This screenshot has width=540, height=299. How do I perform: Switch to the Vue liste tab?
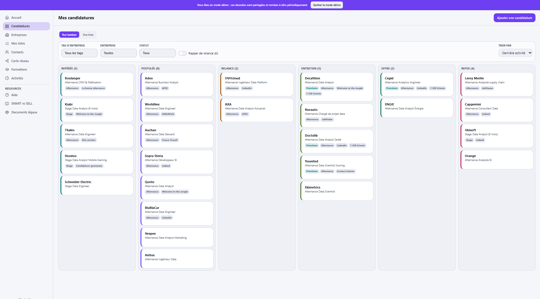pyautogui.click(x=88, y=35)
